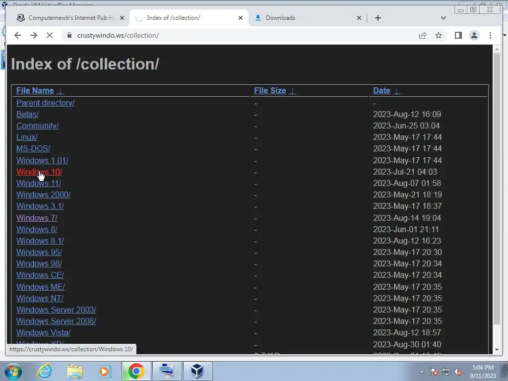Image resolution: width=508 pixels, height=381 pixels.
Task: Open the Windows 8.1/ folder link
Action: point(40,241)
